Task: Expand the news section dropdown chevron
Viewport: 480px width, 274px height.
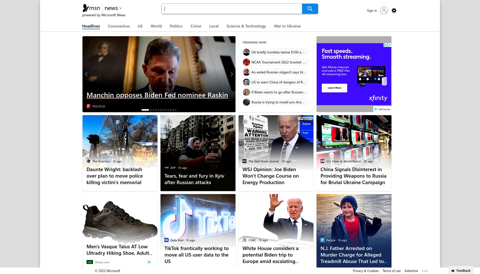Action: pyautogui.click(x=120, y=8)
